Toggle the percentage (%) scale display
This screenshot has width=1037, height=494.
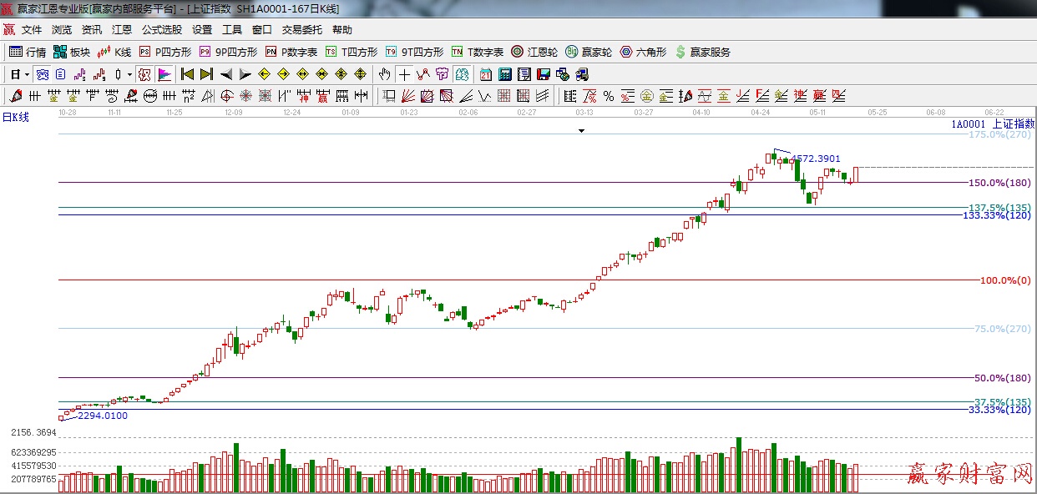coord(608,94)
